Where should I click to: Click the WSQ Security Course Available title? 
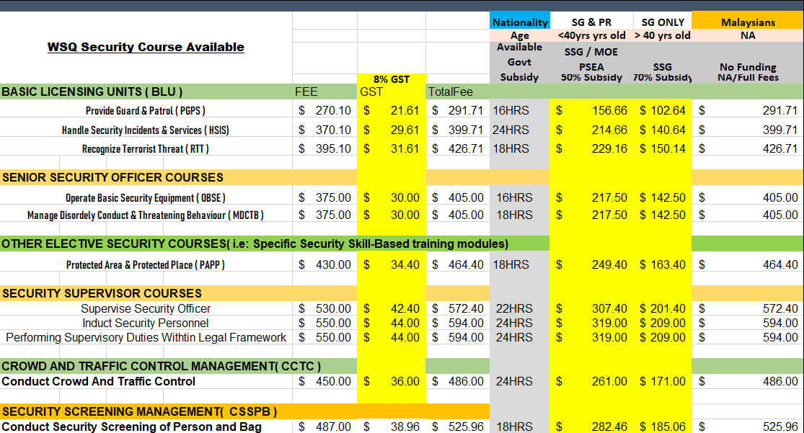point(146,48)
